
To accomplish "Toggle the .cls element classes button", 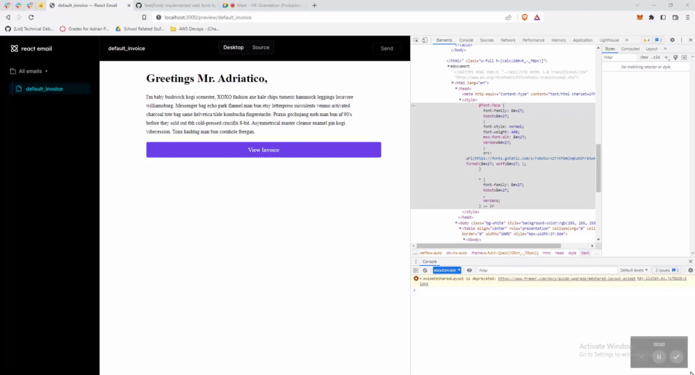I will [655, 58].
